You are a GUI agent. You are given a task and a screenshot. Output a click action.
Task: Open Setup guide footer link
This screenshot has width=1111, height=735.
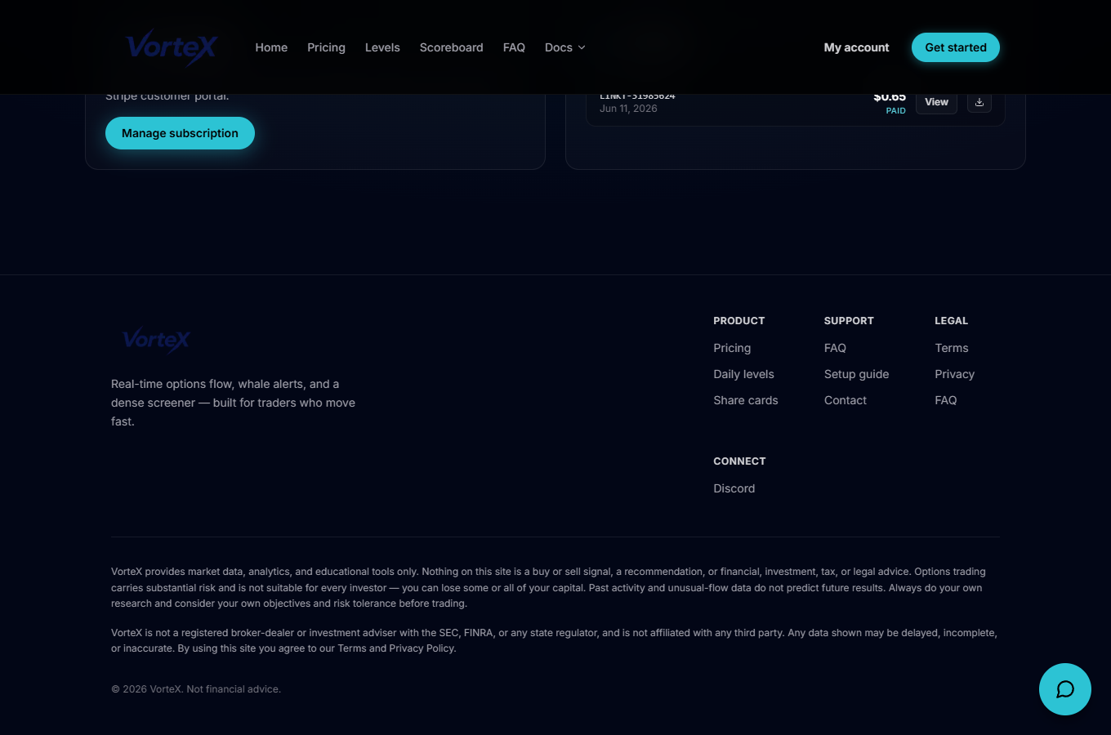(856, 374)
